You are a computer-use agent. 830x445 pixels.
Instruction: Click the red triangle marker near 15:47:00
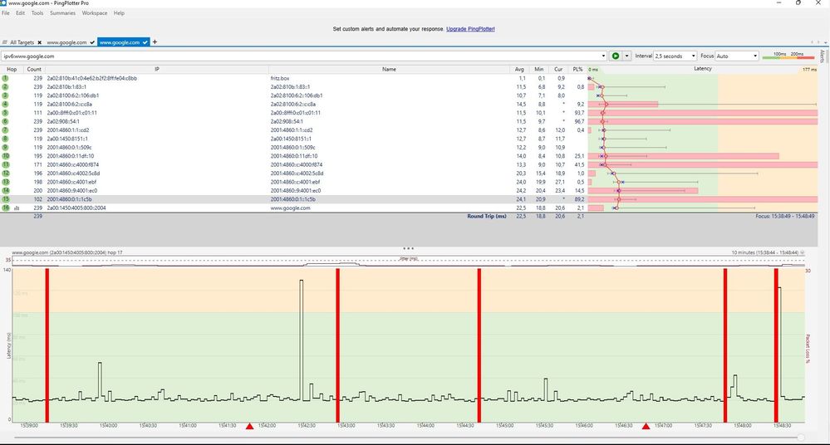646,426
